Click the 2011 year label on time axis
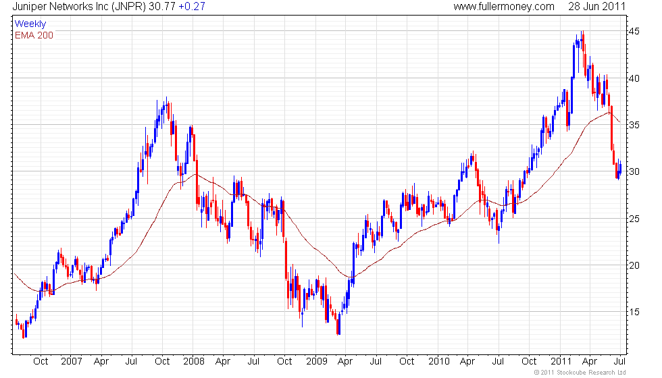The height and width of the screenshot is (378, 662). [561, 362]
